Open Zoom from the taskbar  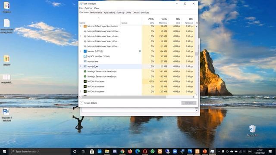175,151
